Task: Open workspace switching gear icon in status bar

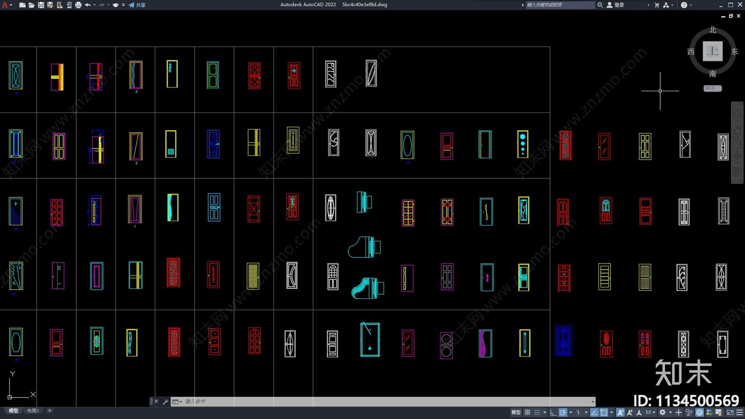Action: pyautogui.click(x=663, y=412)
